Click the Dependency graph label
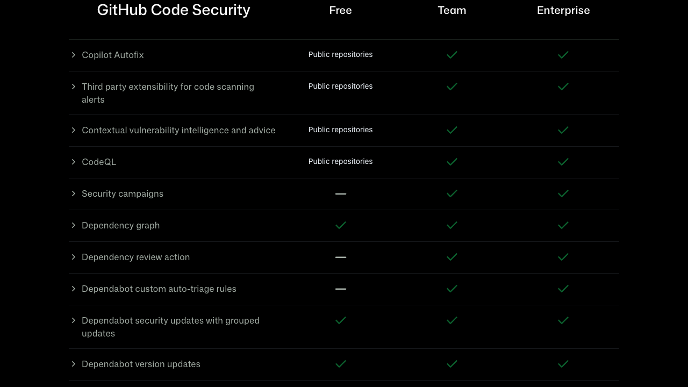Image resolution: width=688 pixels, height=387 pixels. (121, 225)
